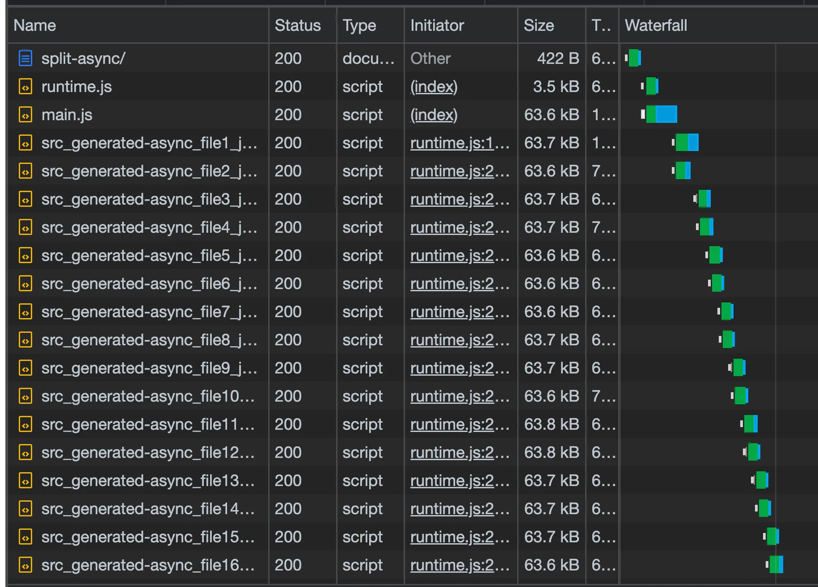
Task: Open runtime.js initiator link for async_file8
Action: (460, 340)
